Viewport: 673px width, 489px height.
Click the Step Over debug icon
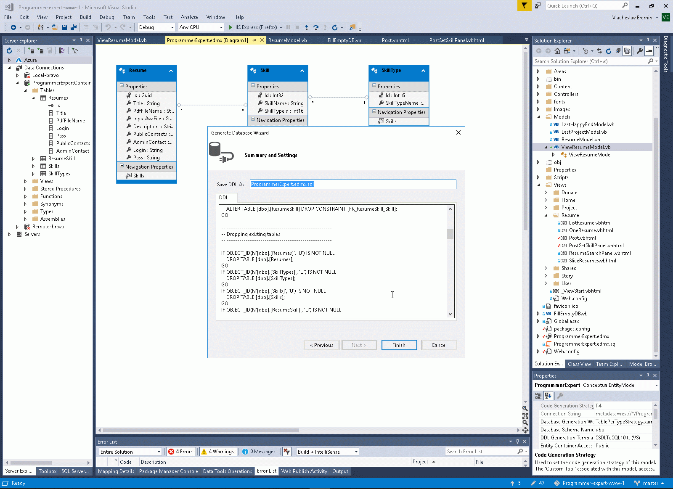(316, 27)
